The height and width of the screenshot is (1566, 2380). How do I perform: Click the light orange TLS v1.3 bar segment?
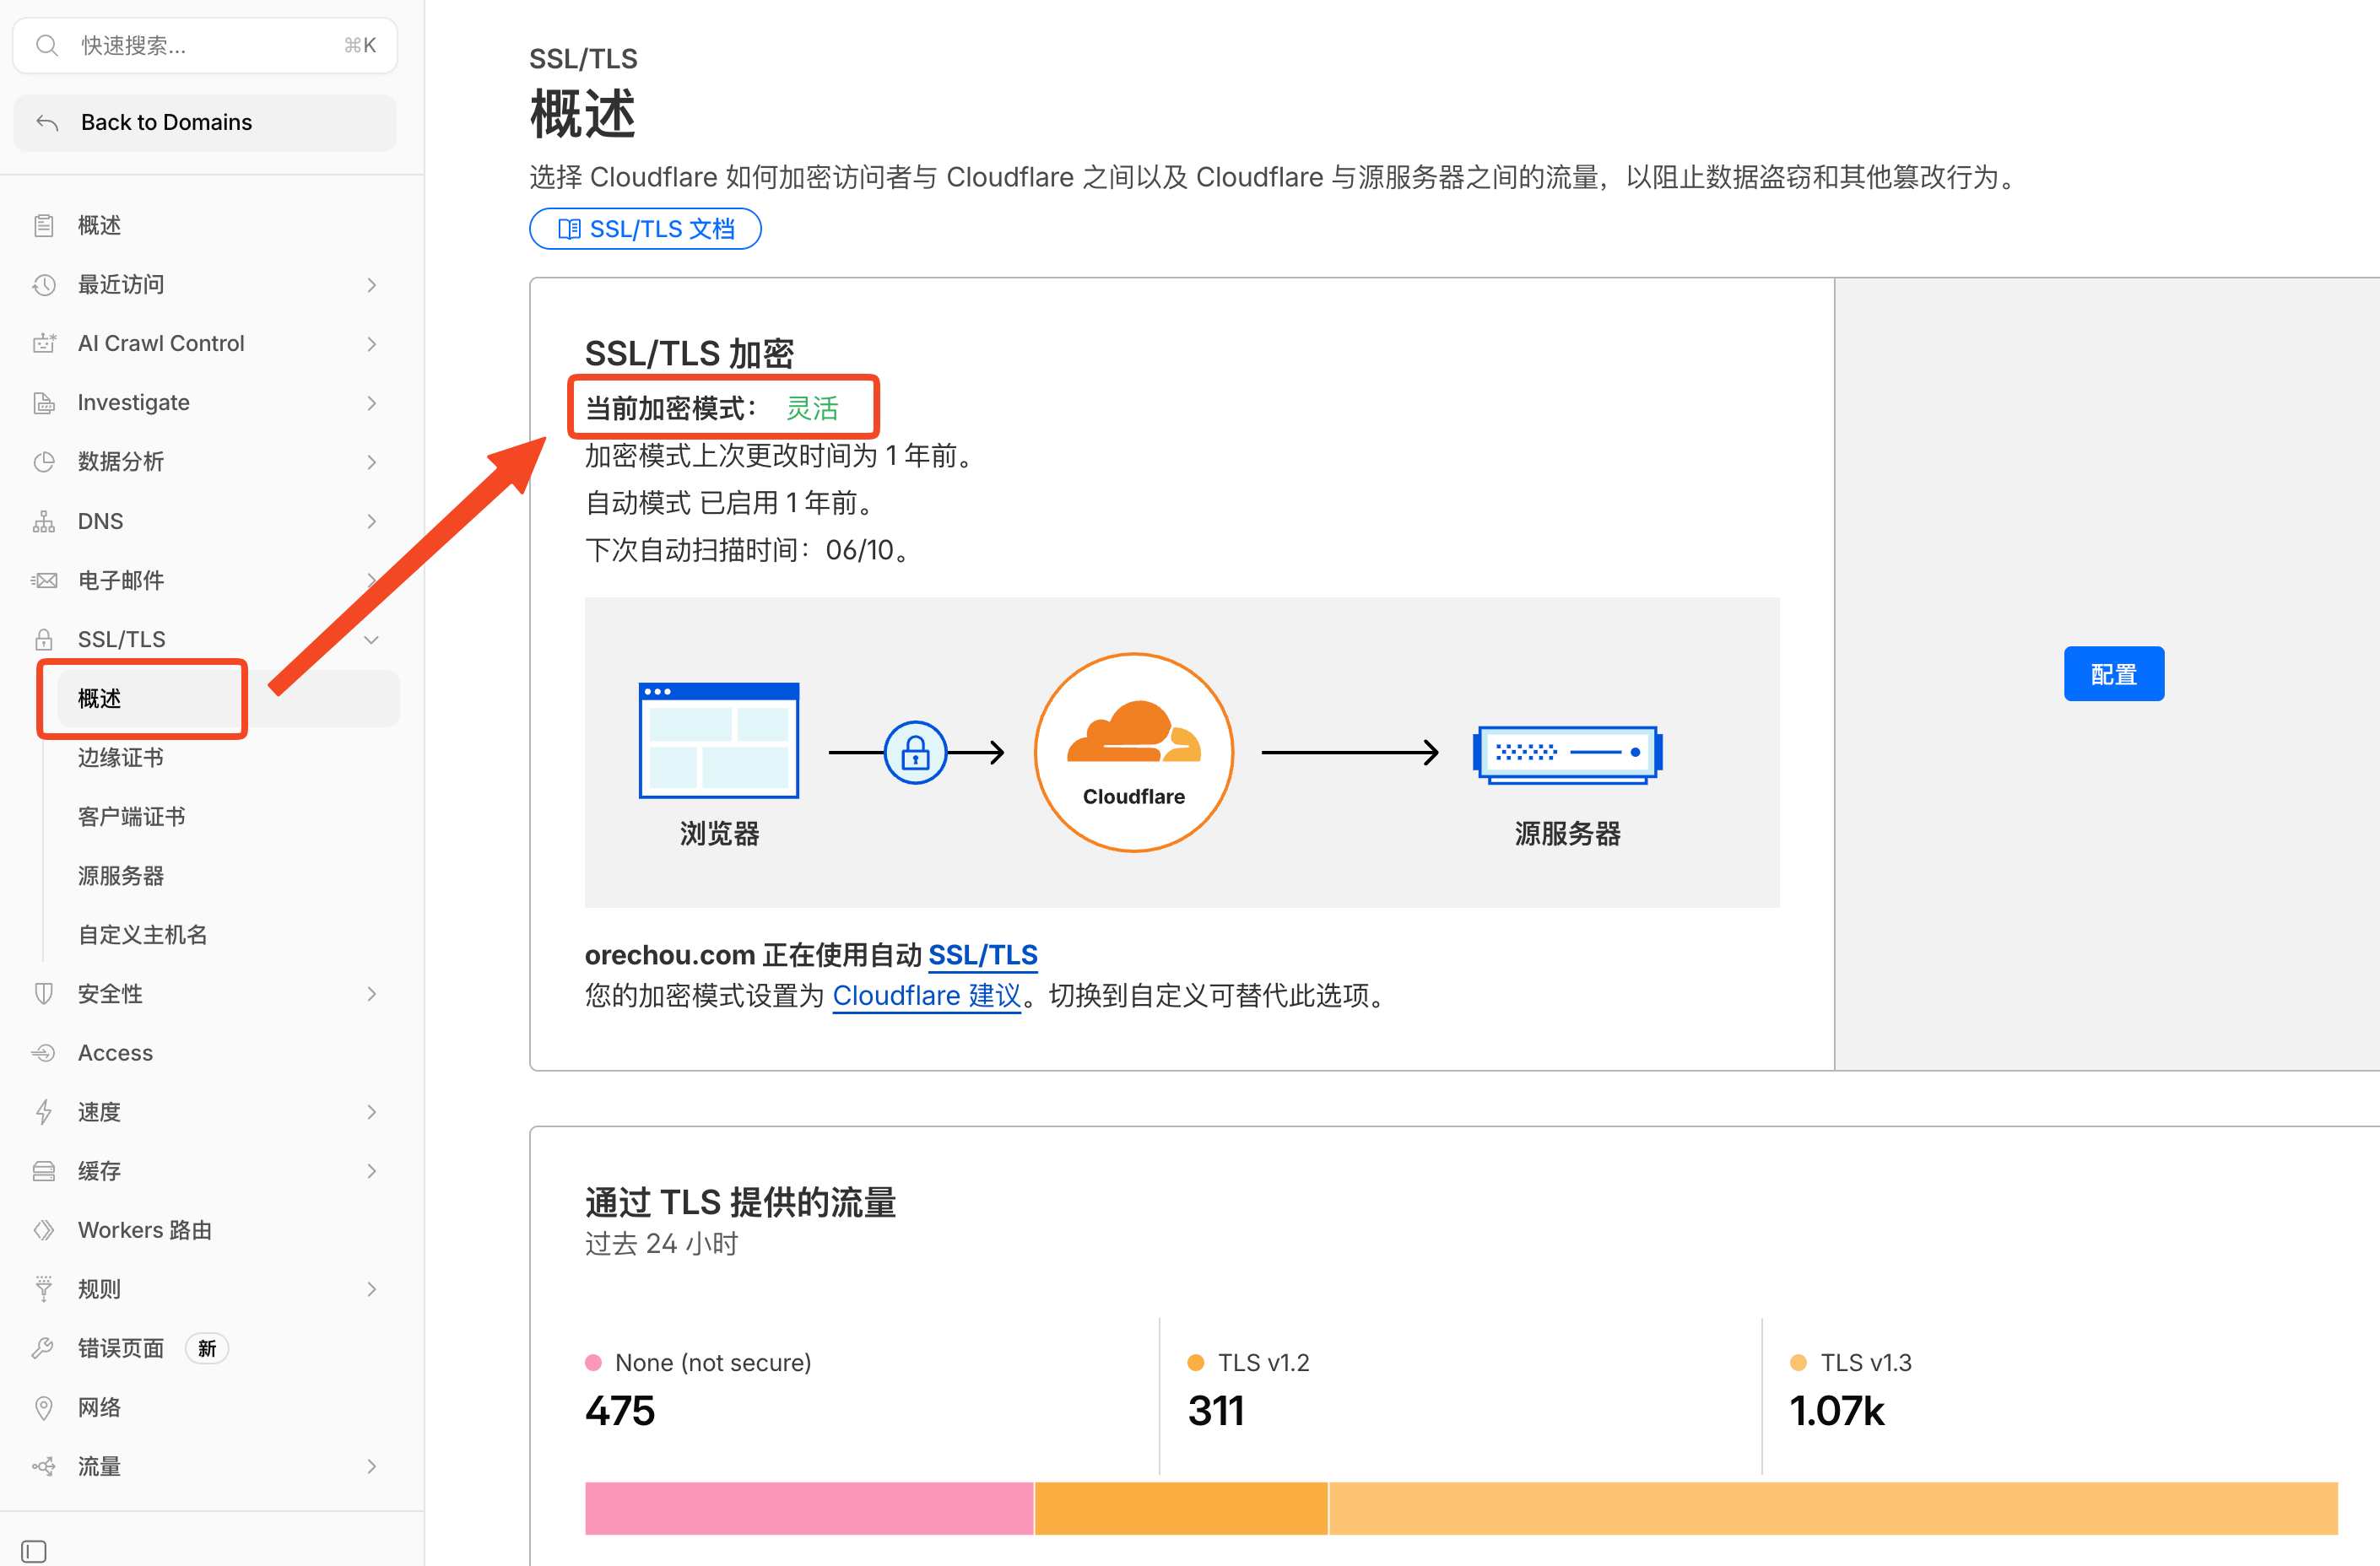1833,1508
